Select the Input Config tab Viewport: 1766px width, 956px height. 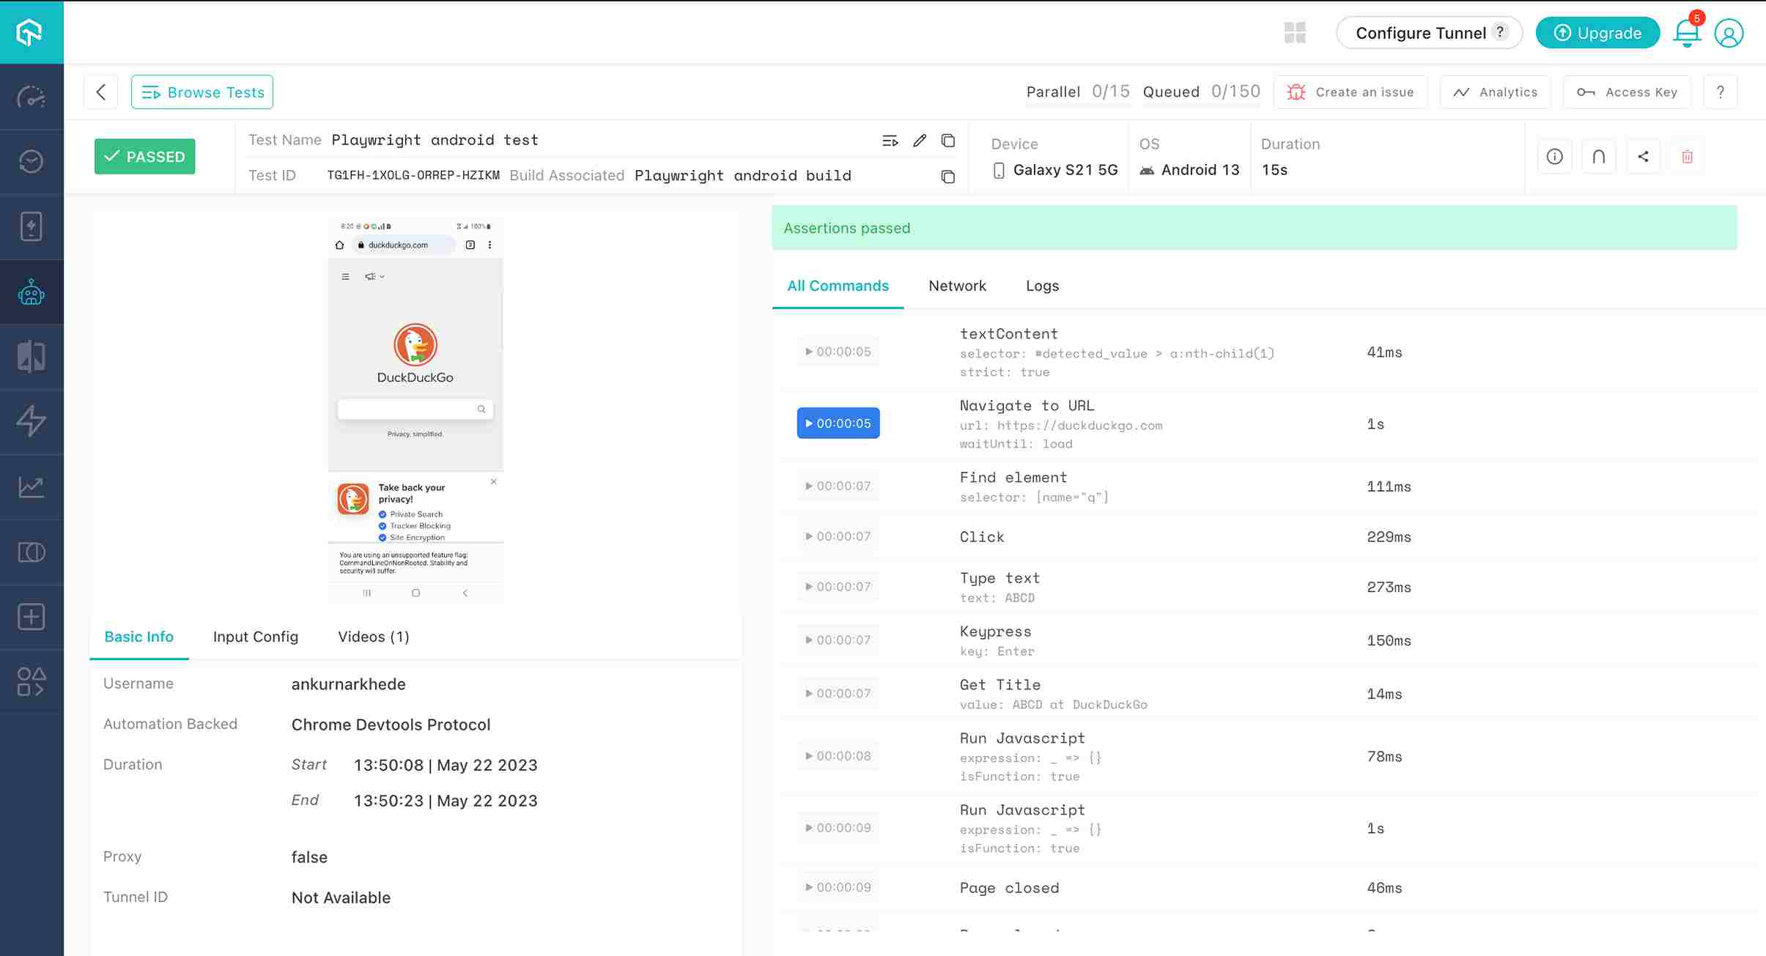(x=255, y=637)
